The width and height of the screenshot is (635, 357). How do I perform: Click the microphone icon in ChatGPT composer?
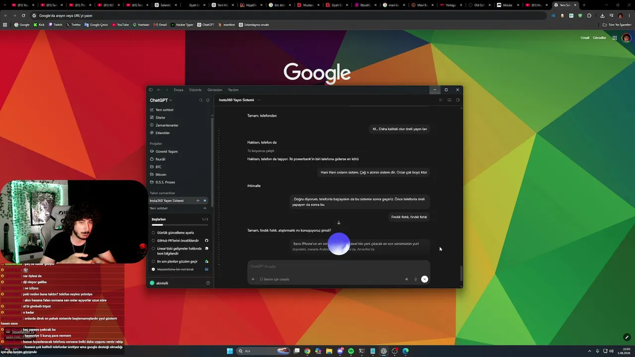[x=416, y=279]
